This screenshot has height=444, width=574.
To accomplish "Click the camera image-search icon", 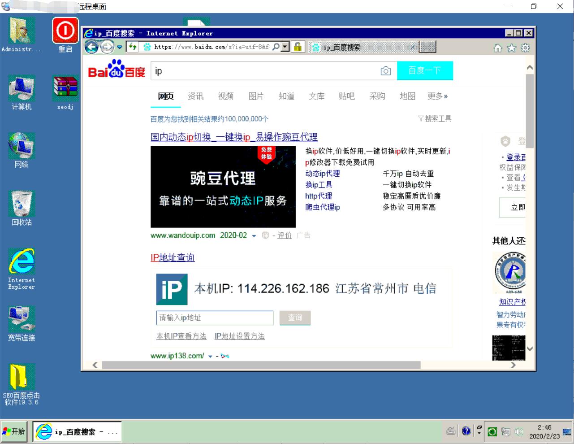I will pos(386,71).
